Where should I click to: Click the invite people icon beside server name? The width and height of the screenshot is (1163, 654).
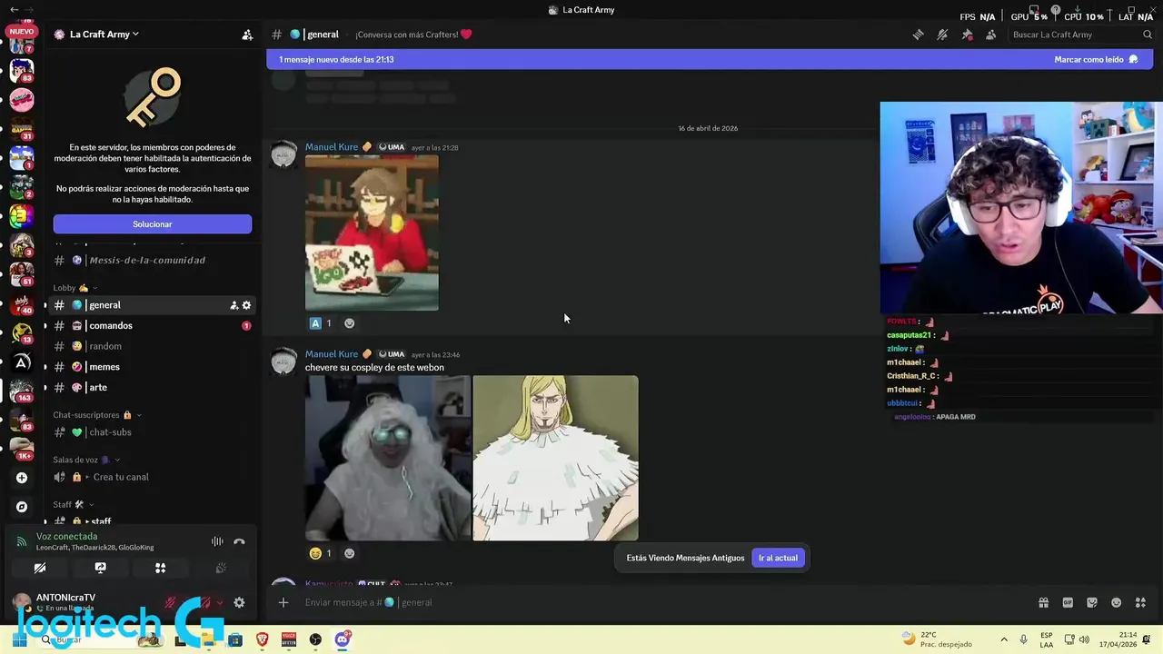(x=247, y=35)
